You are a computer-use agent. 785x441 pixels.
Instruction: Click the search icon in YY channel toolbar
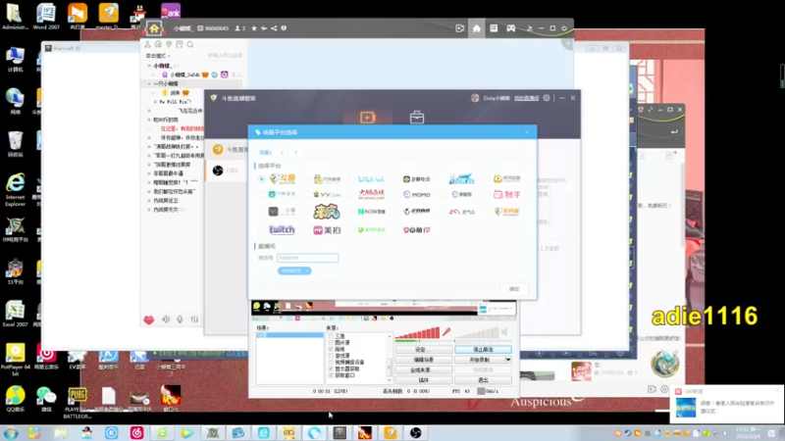click(190, 44)
